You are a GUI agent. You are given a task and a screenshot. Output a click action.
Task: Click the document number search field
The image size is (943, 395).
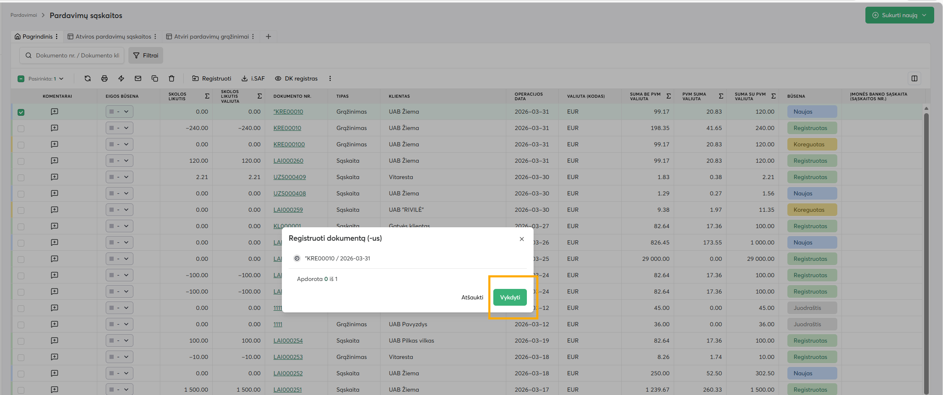pyautogui.click(x=77, y=55)
